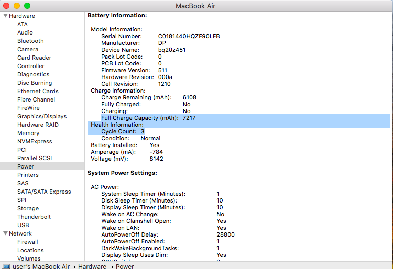This screenshot has height=269, width=393.
Task: Click the Hardware Revision value 000a
Action: pos(165,77)
